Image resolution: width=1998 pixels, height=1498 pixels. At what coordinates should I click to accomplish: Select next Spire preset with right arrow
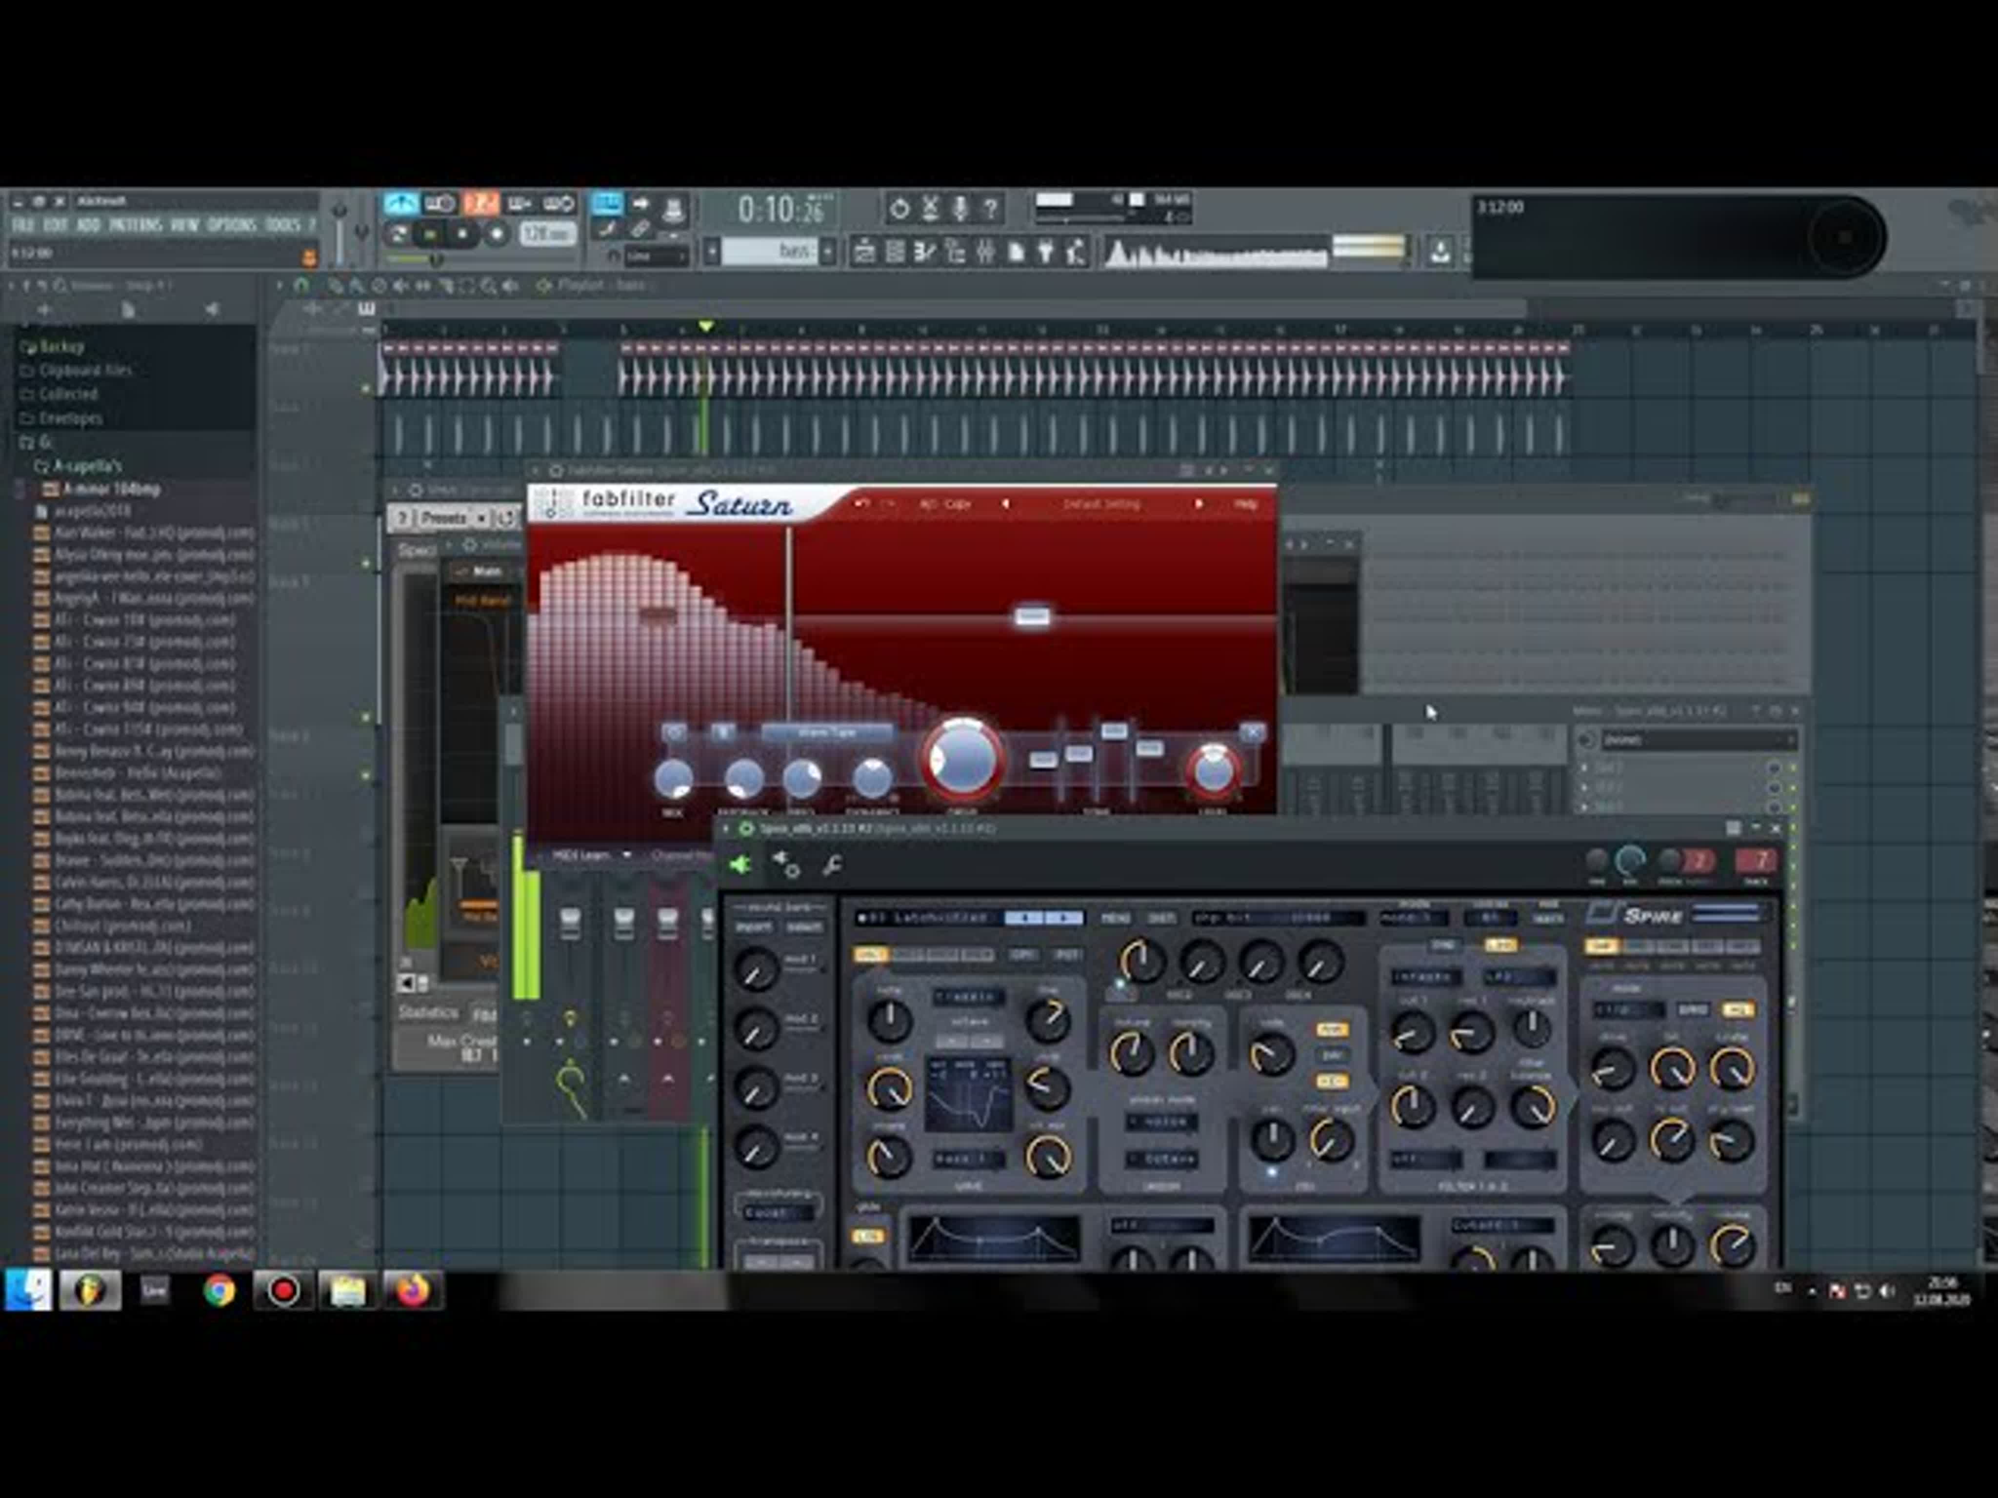click(x=1064, y=917)
